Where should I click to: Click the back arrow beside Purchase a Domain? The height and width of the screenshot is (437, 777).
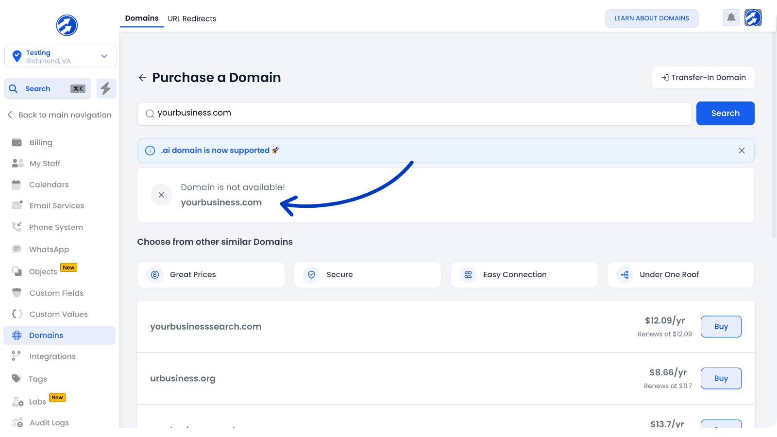142,78
